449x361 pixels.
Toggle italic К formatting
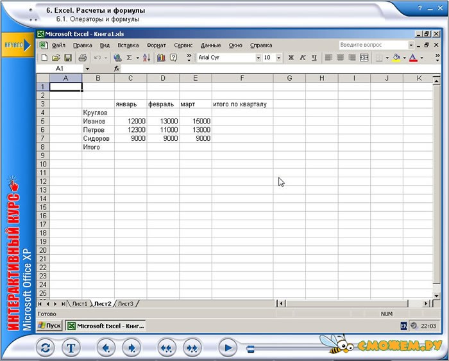[x=303, y=58]
